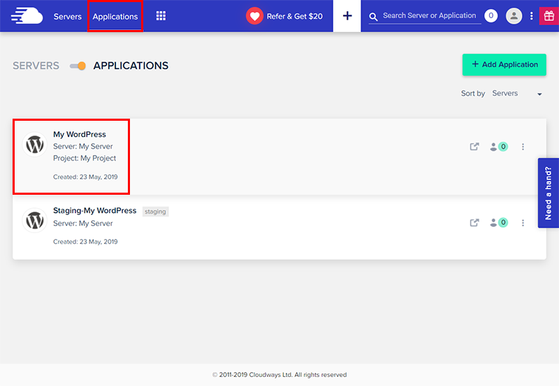Screen dimensions: 559x386
Task: View team members for Staging-My WordPress
Action: [x=499, y=223]
